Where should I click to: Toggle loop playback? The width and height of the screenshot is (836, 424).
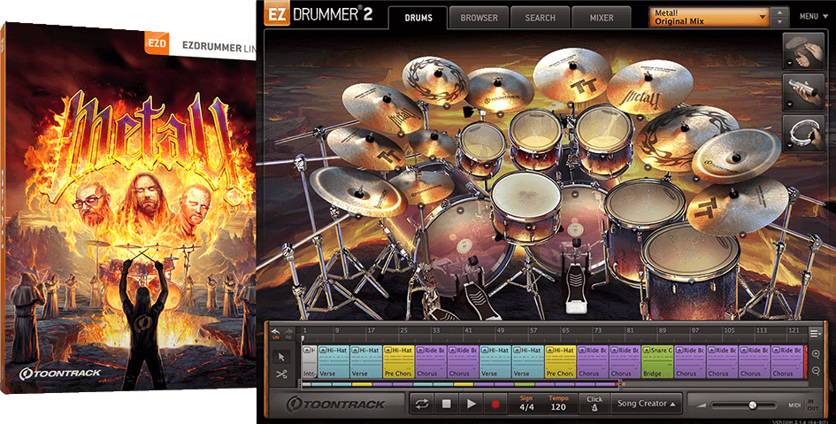[x=422, y=404]
